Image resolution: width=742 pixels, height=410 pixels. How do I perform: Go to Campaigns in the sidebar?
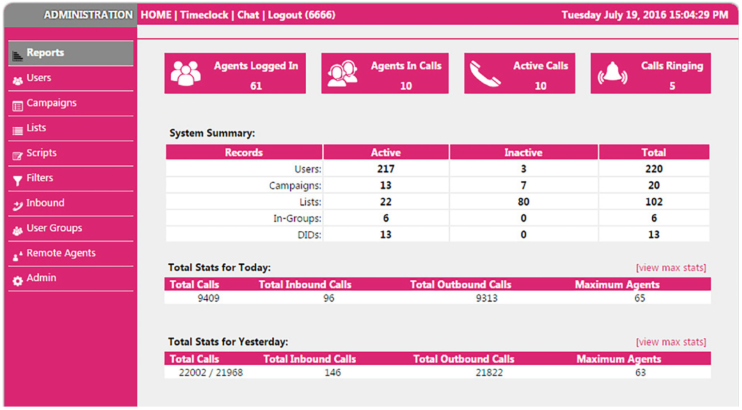tap(71, 103)
